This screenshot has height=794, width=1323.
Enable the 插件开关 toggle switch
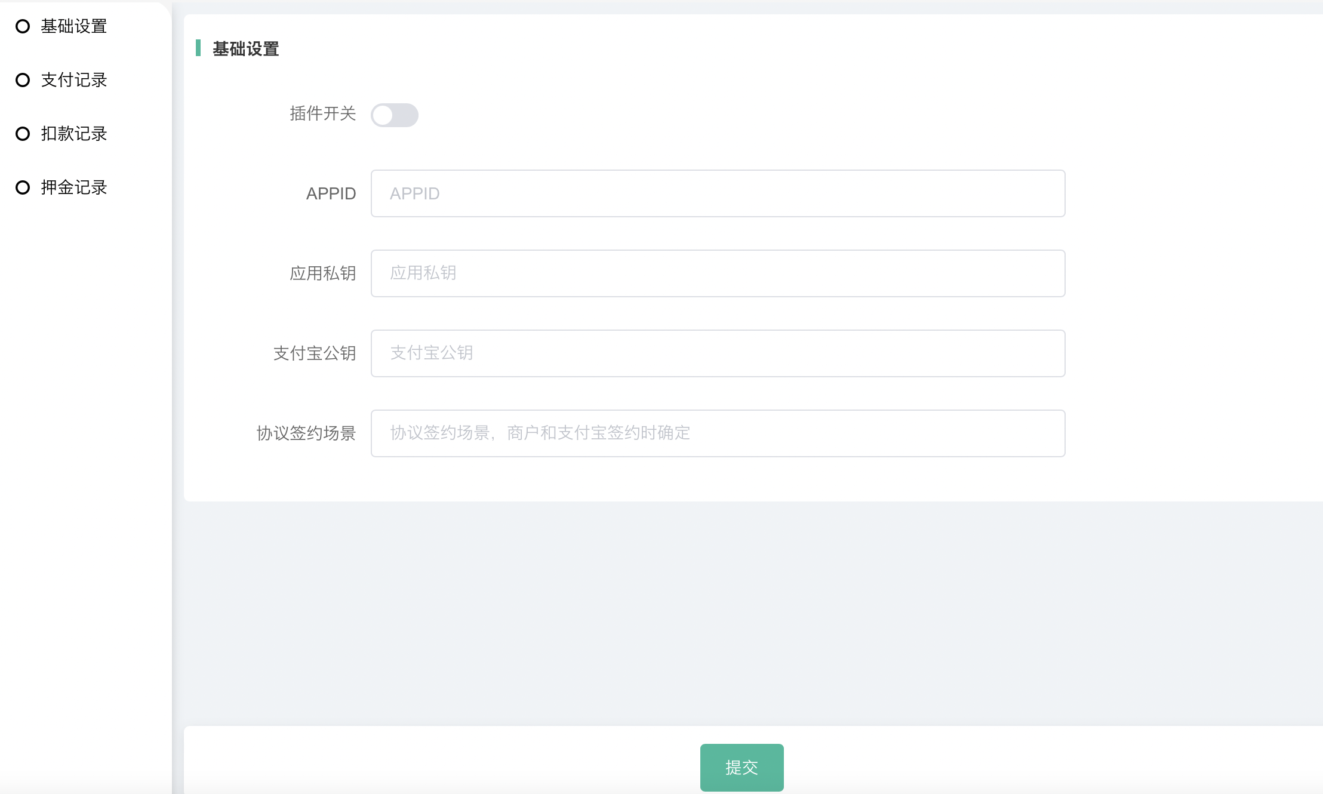click(x=394, y=115)
